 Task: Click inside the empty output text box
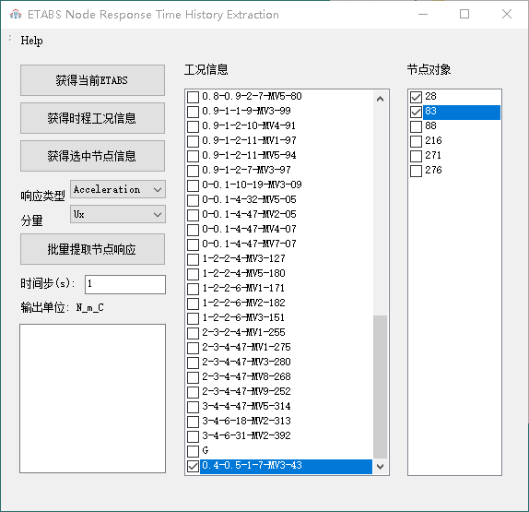click(92, 399)
